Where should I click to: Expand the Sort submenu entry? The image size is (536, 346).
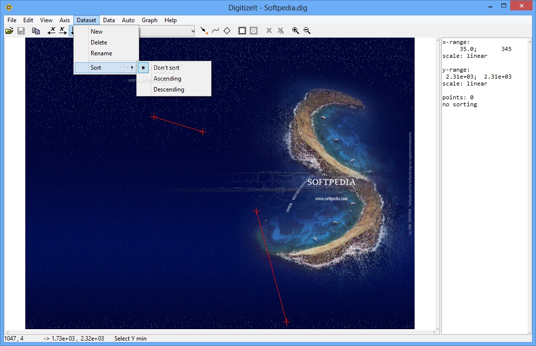click(106, 68)
